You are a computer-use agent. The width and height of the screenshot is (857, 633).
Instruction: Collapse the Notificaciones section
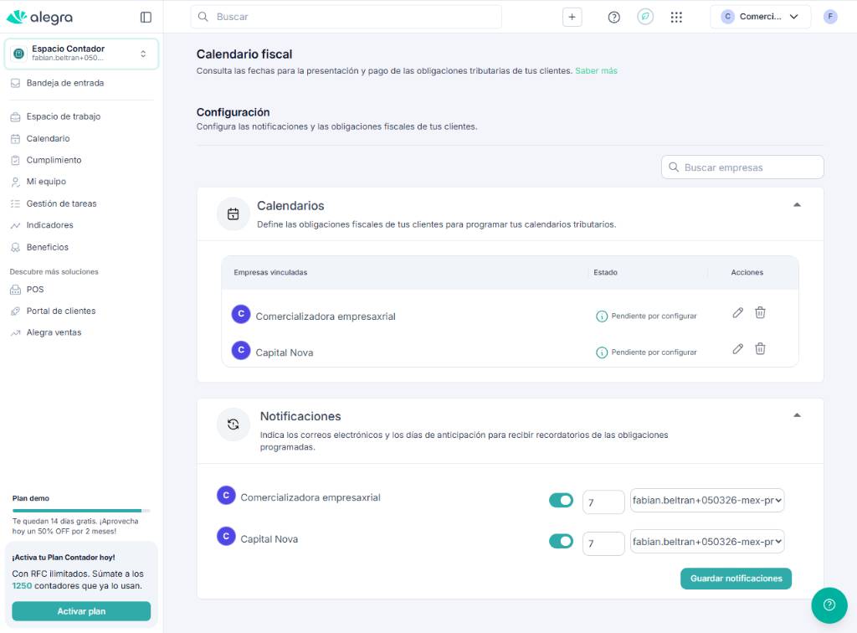(797, 415)
